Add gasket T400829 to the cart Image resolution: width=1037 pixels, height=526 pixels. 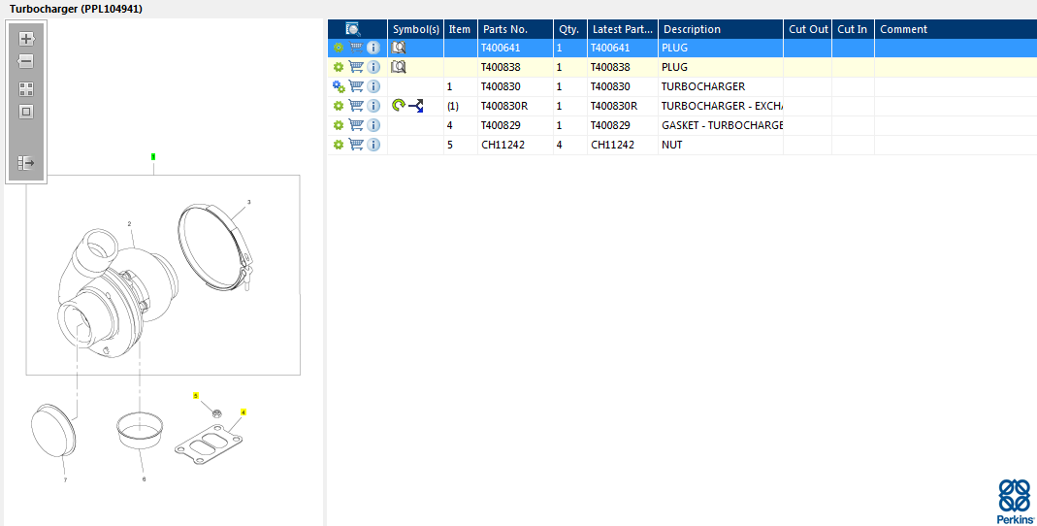356,125
